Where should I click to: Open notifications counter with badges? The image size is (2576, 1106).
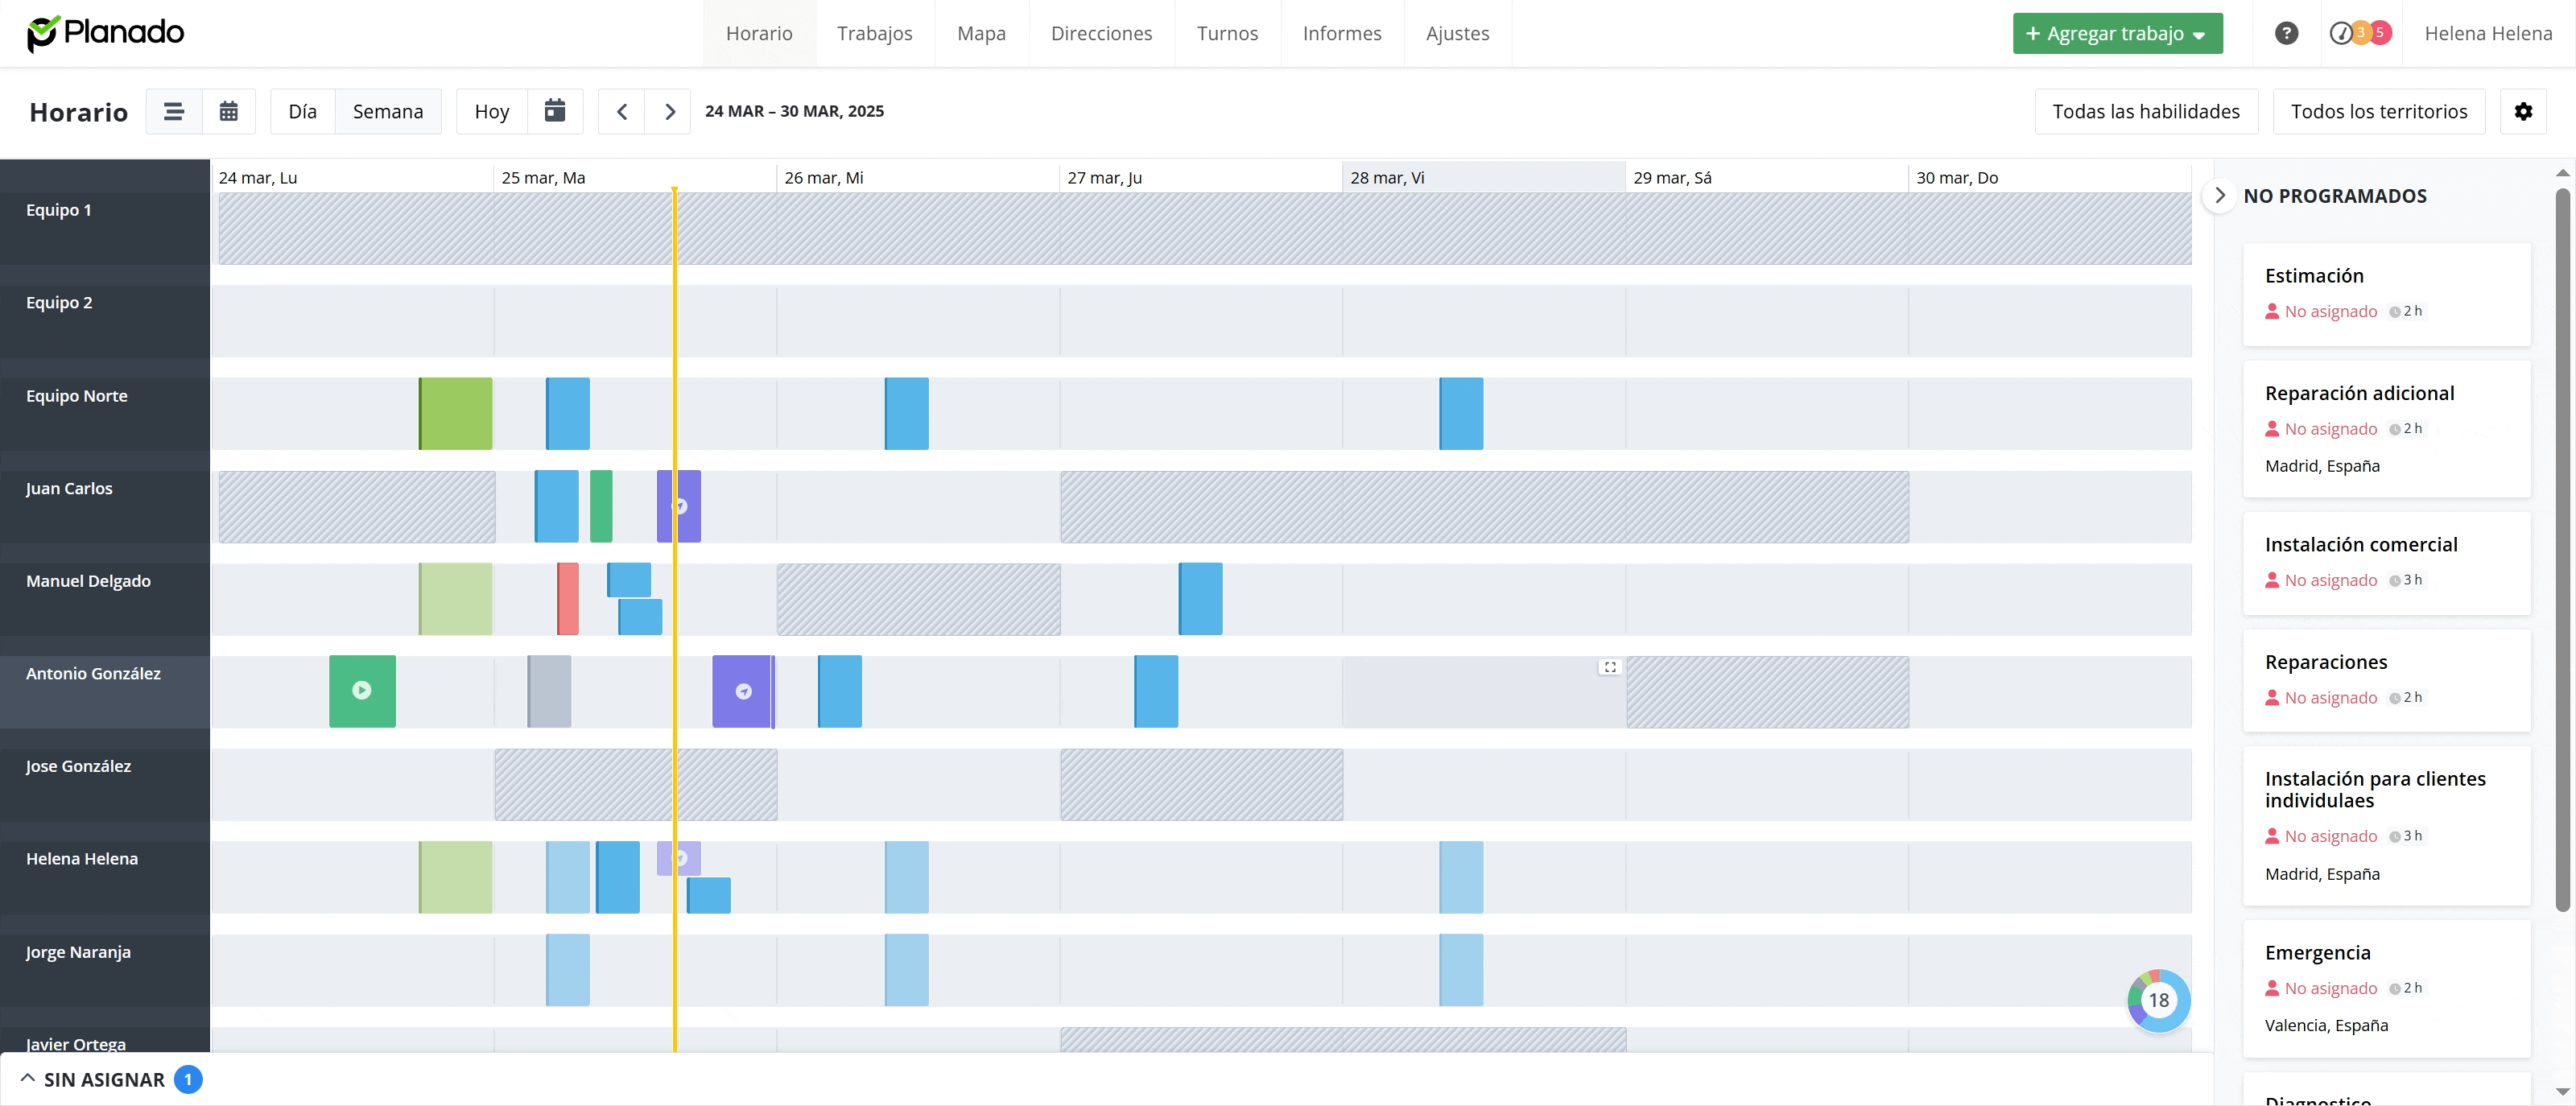(x=2360, y=33)
